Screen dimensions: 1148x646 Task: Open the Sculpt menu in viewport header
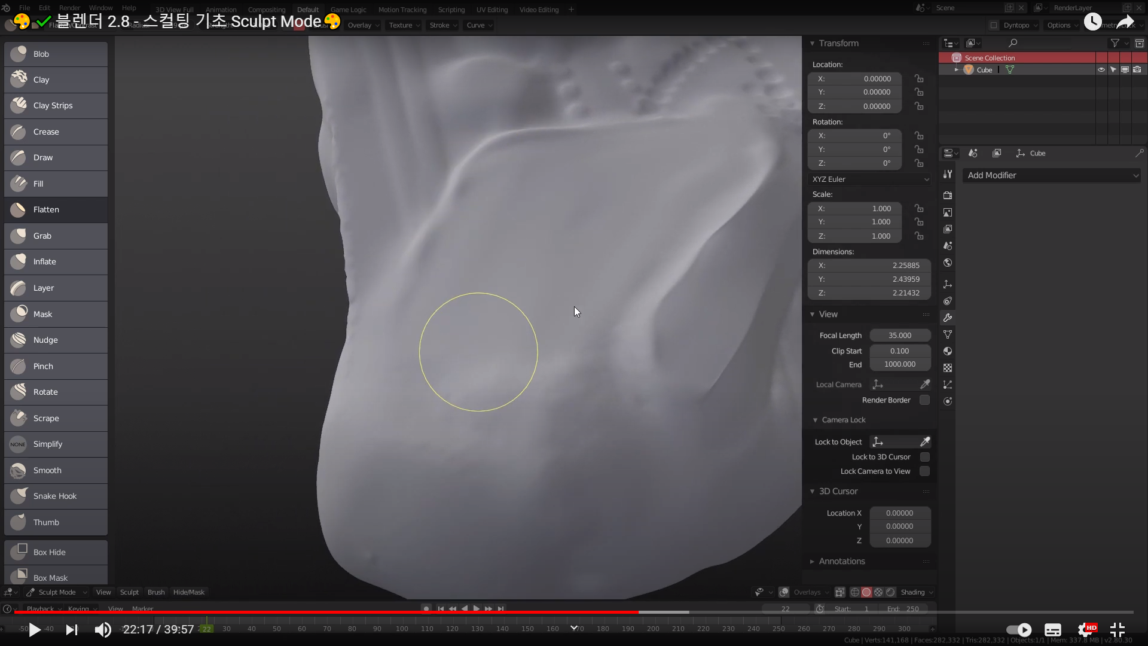coord(129,592)
